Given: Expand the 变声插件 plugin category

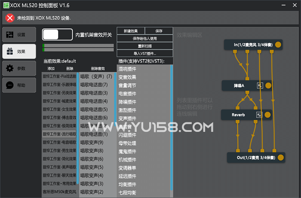Looking at the screenshot, I should point(143,119).
